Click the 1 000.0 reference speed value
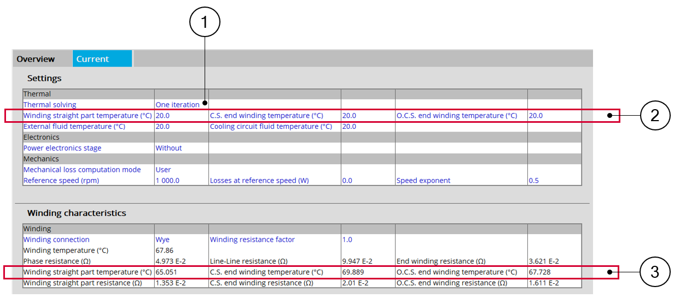 tap(167, 181)
